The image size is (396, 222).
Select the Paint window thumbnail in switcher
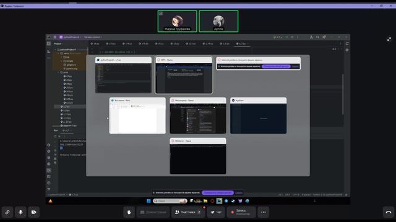[x=137, y=115]
